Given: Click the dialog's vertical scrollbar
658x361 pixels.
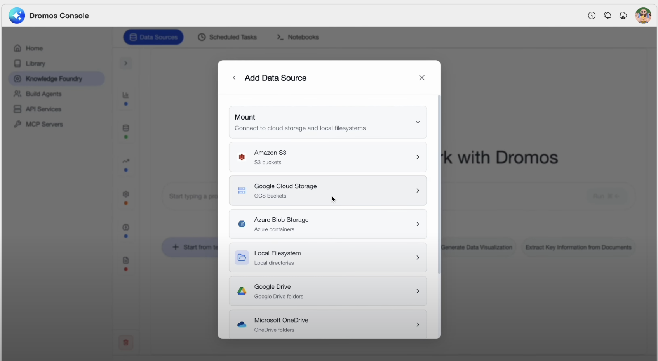Looking at the screenshot, I should click(x=439, y=184).
